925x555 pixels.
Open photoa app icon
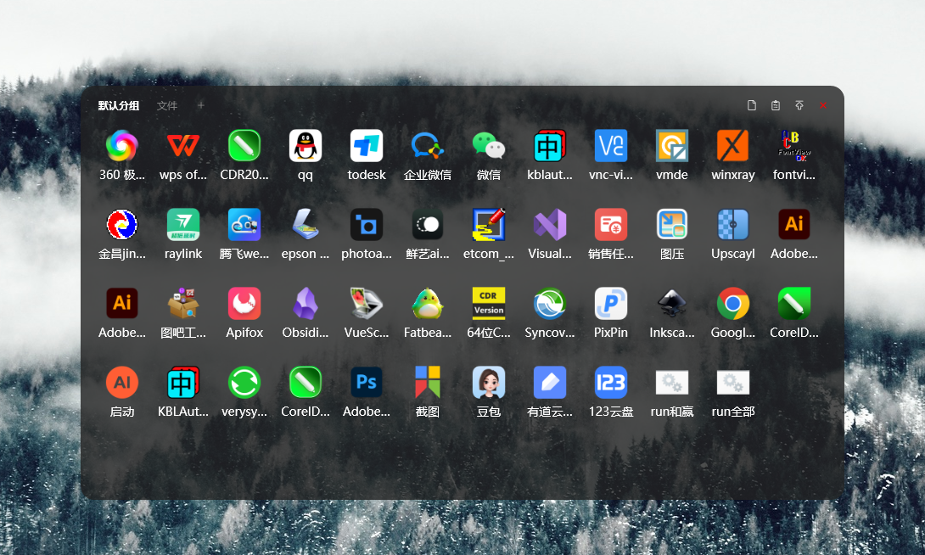click(367, 225)
